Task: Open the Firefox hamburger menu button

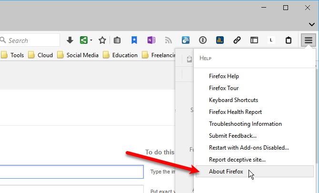Action: (x=309, y=41)
